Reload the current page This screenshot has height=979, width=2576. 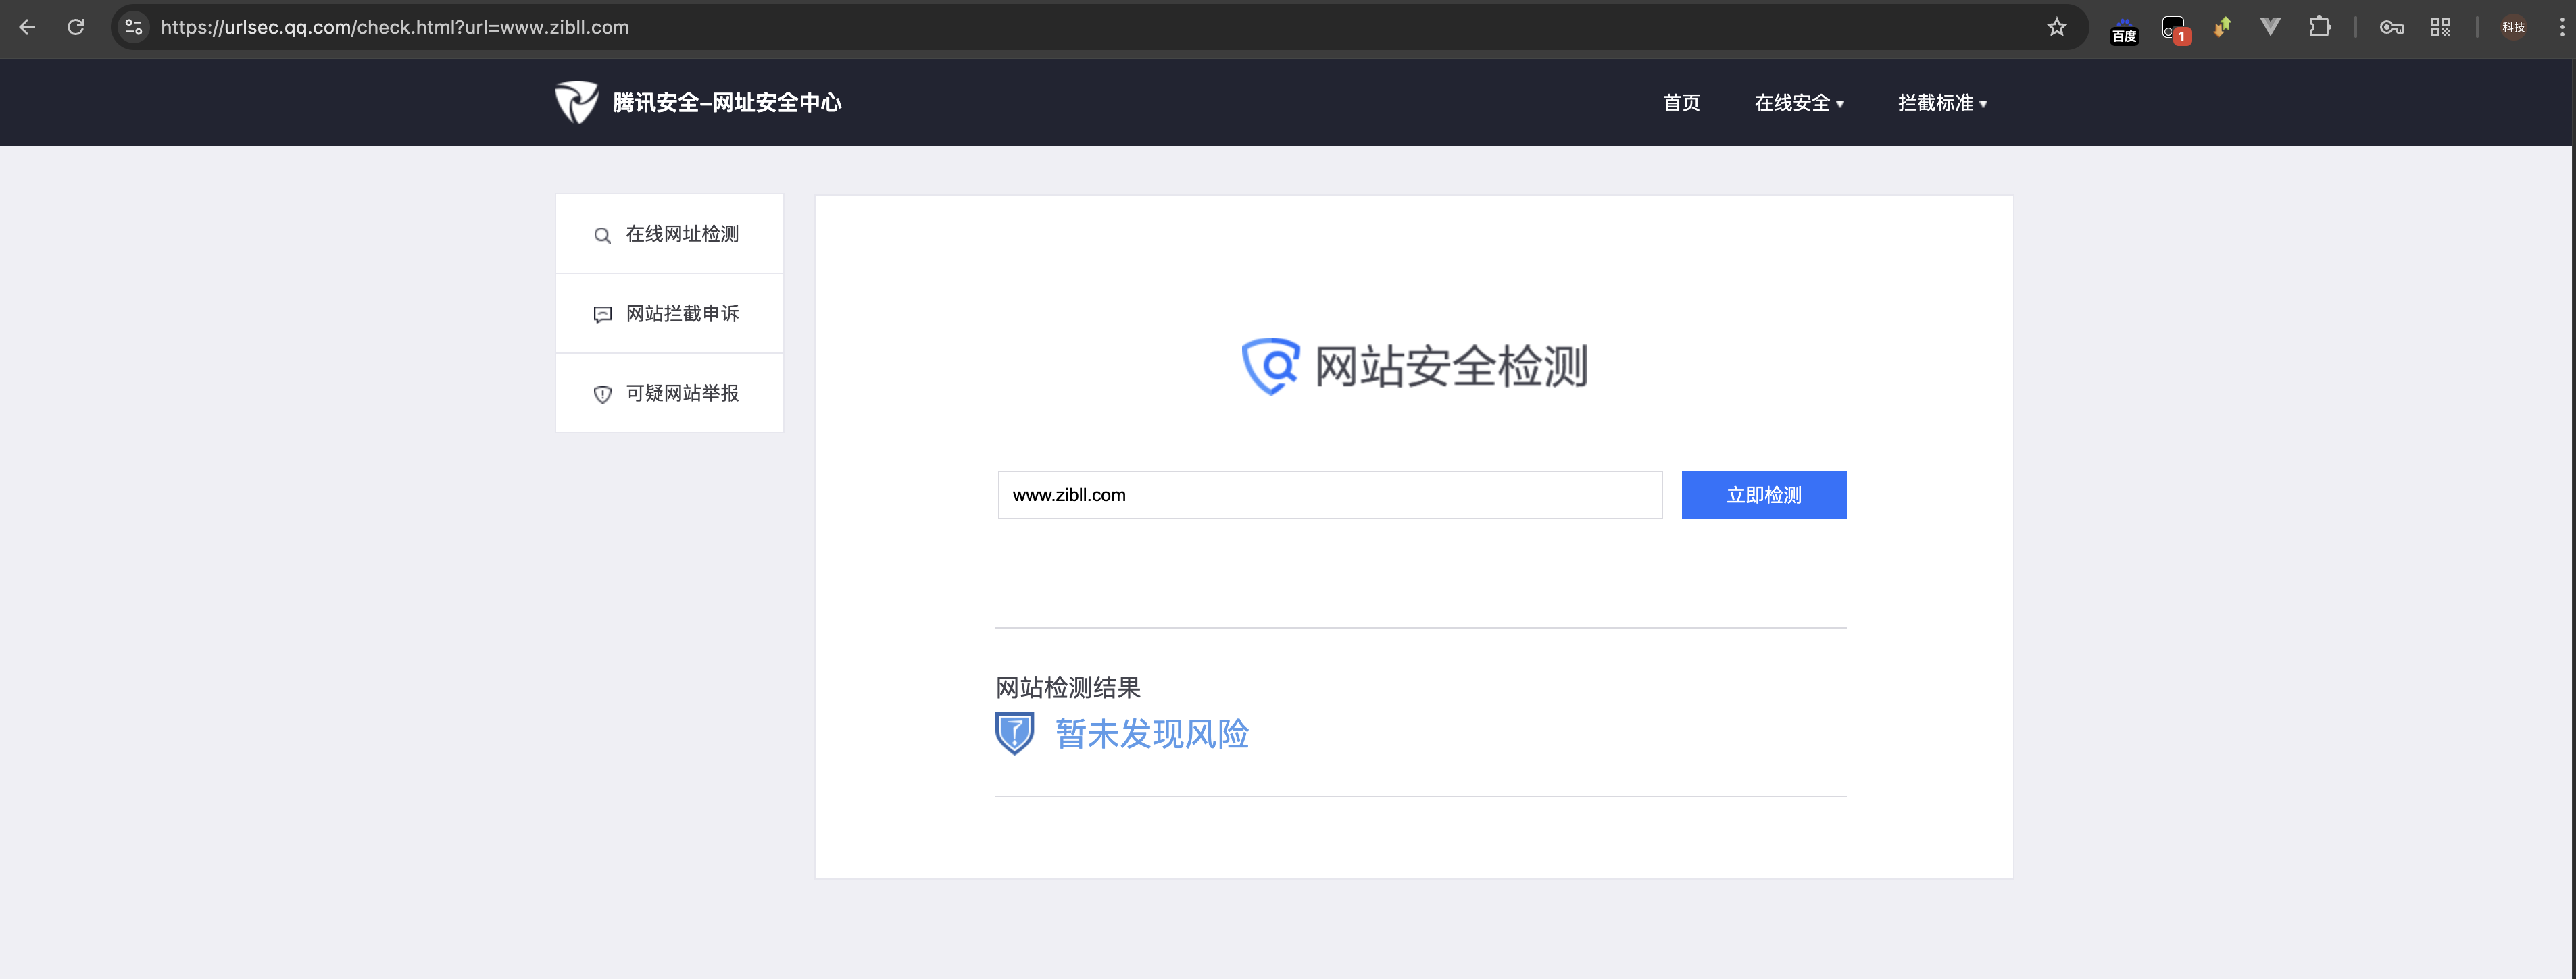76,27
